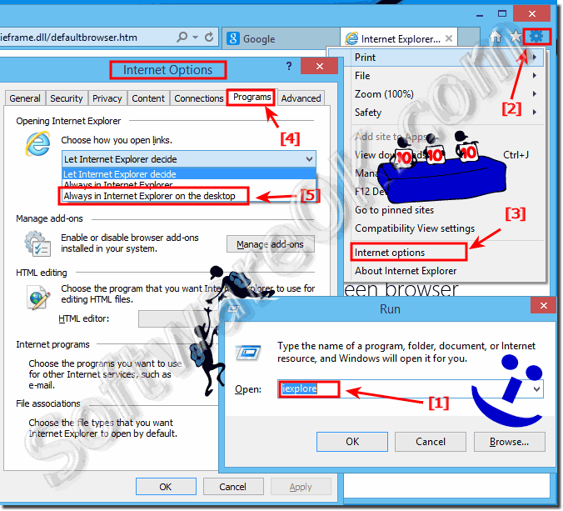This screenshot has width=563, height=511.
Task: Click the Run dialog program icon
Action: (x=247, y=353)
